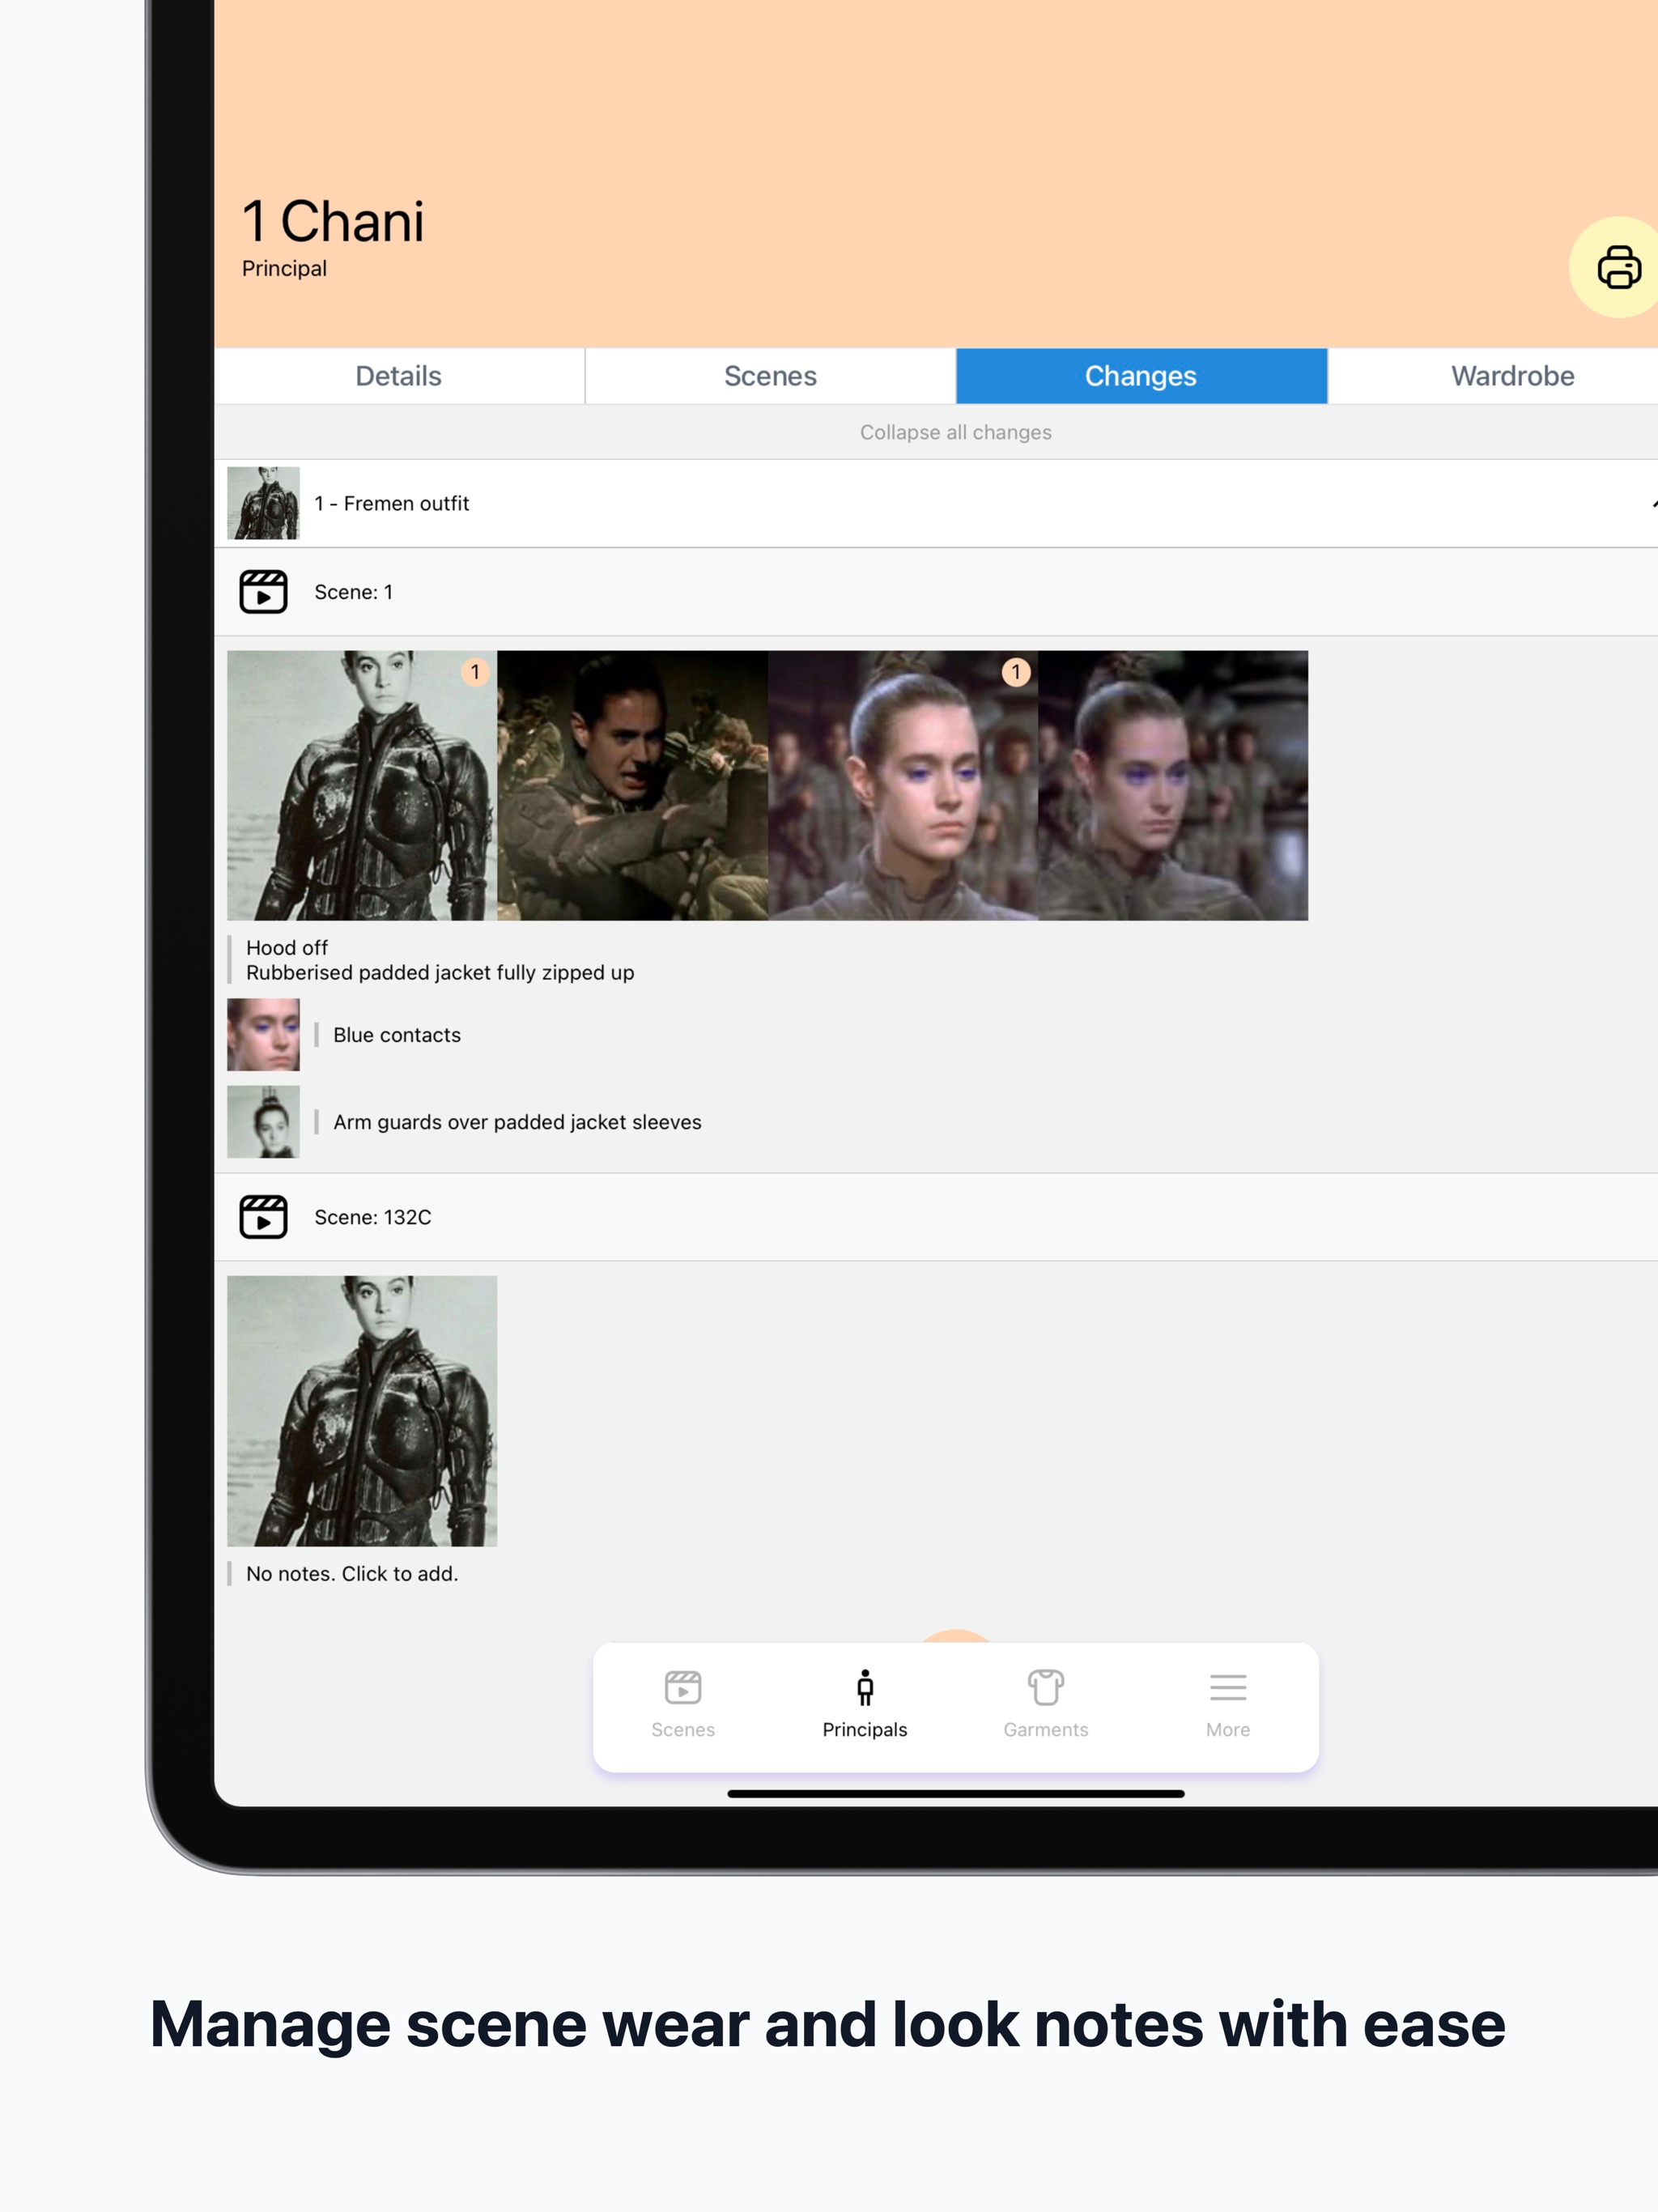Edit the 'Blue contacts' note
Image resolution: width=1658 pixels, height=2212 pixels.
tap(397, 1035)
